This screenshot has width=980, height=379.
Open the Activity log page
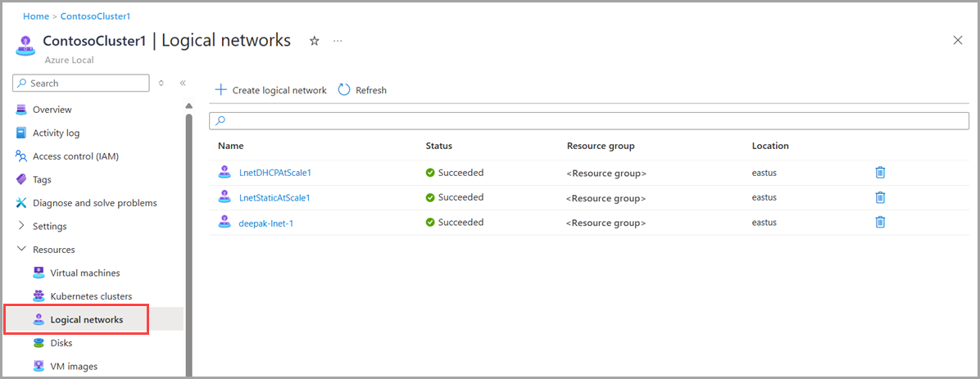pos(56,133)
